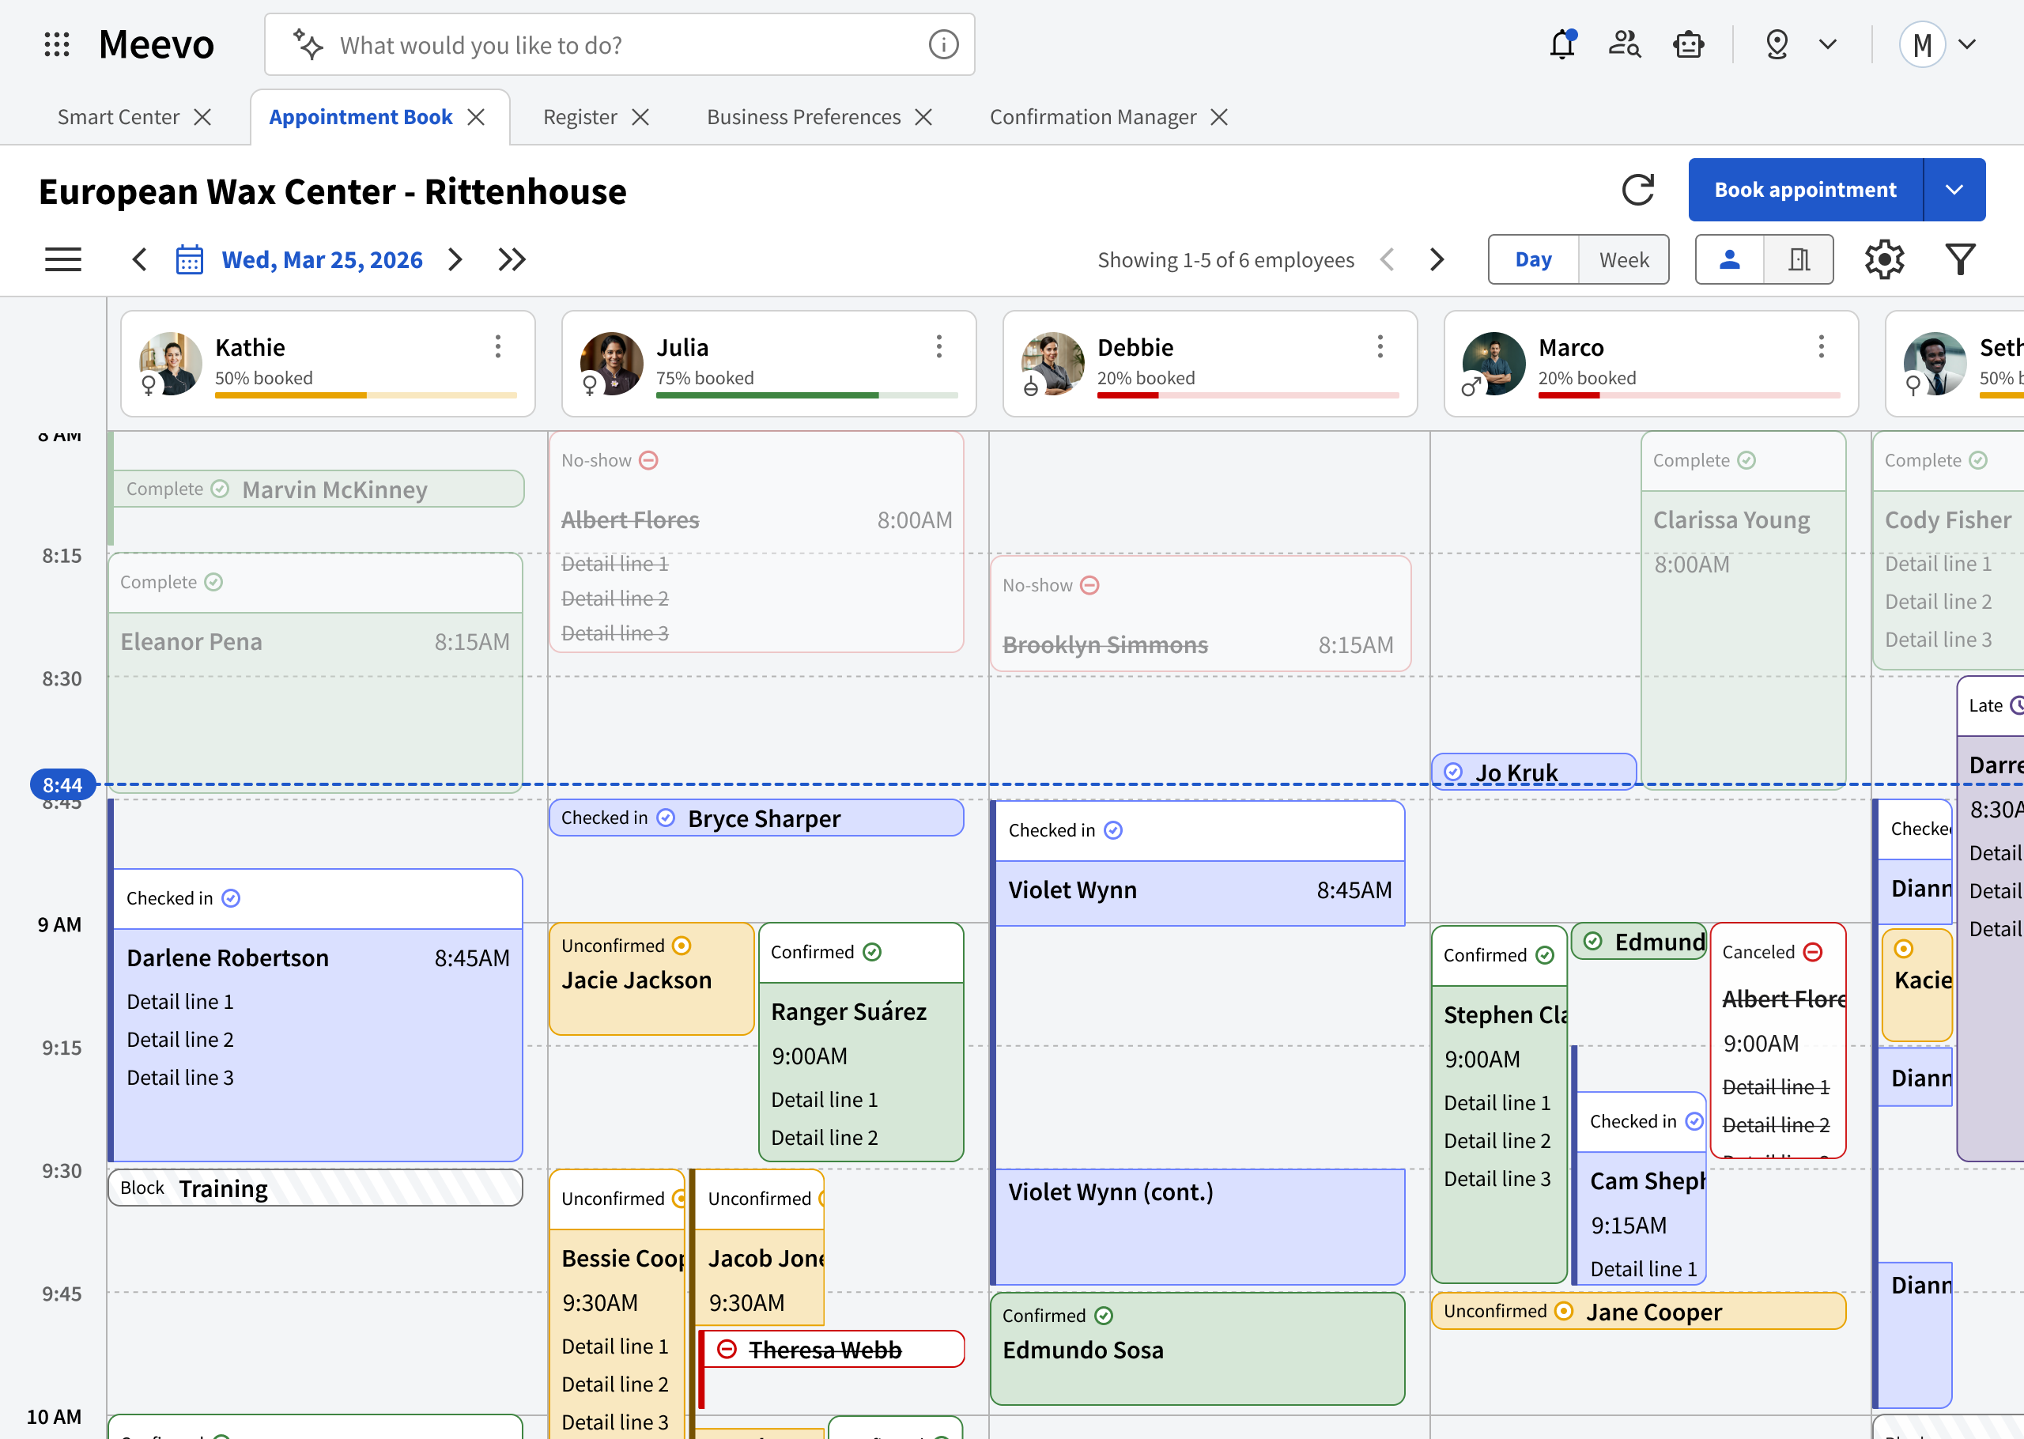The width and height of the screenshot is (2024, 1439).
Task: Switch to the Smart Center tab
Action: click(x=118, y=117)
